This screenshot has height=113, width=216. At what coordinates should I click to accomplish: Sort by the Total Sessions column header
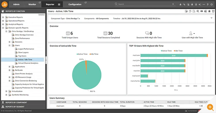(79, 102)
